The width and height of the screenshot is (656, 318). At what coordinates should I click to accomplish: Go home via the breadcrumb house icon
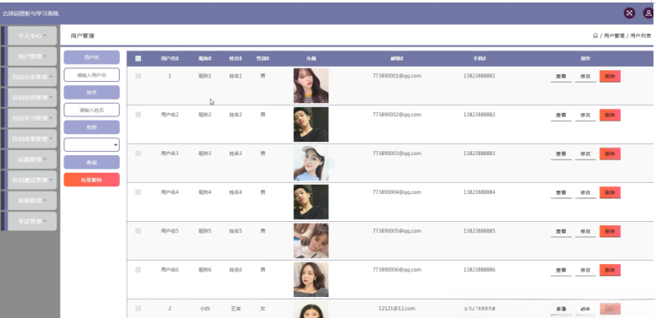(x=595, y=36)
